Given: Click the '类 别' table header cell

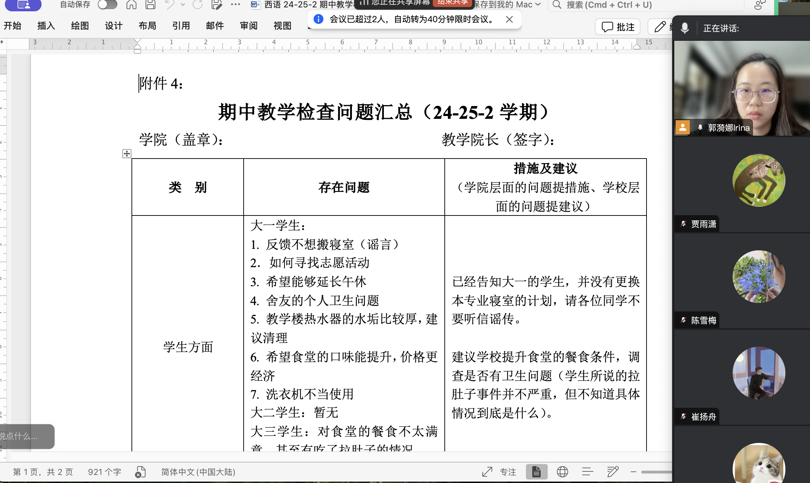Looking at the screenshot, I should (x=188, y=187).
